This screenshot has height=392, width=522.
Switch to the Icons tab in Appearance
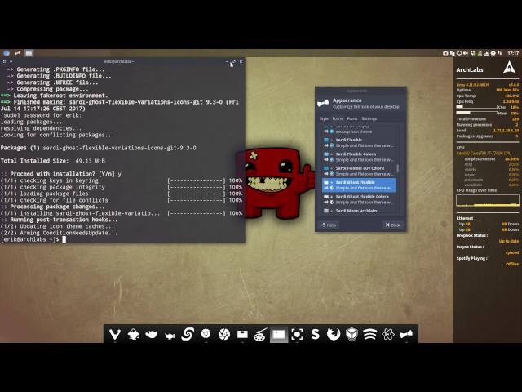tap(337, 118)
